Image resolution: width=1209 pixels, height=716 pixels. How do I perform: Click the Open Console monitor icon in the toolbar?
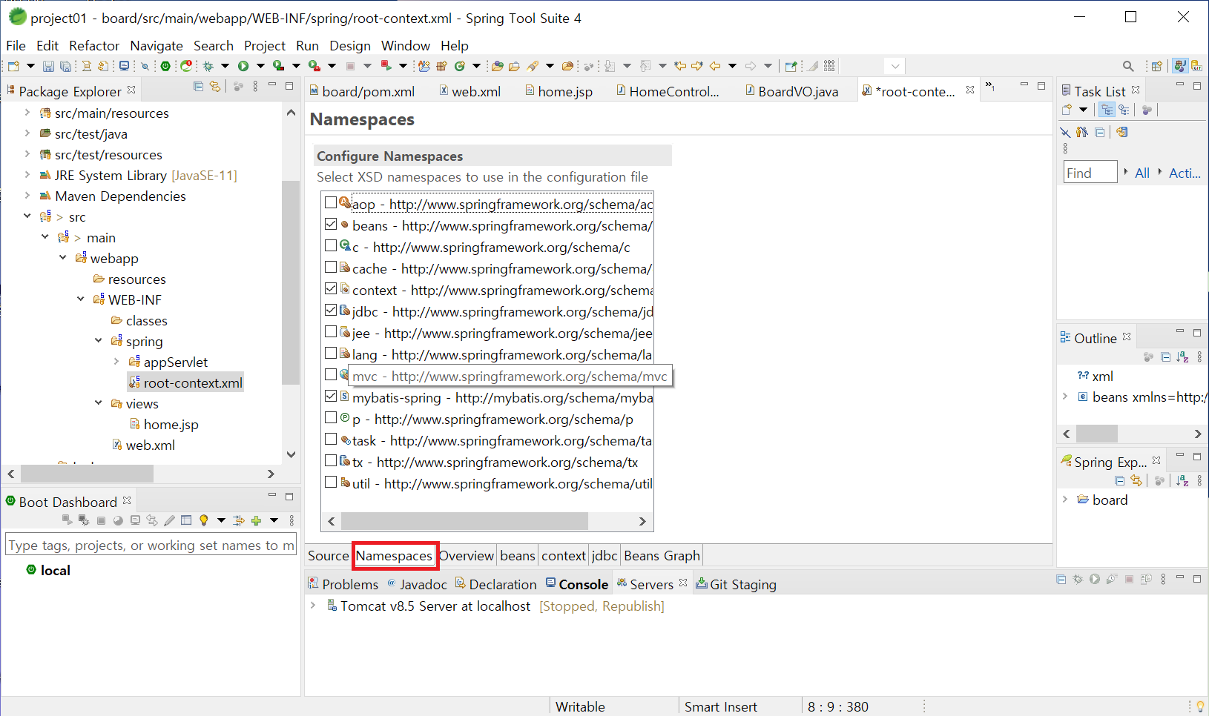click(124, 66)
